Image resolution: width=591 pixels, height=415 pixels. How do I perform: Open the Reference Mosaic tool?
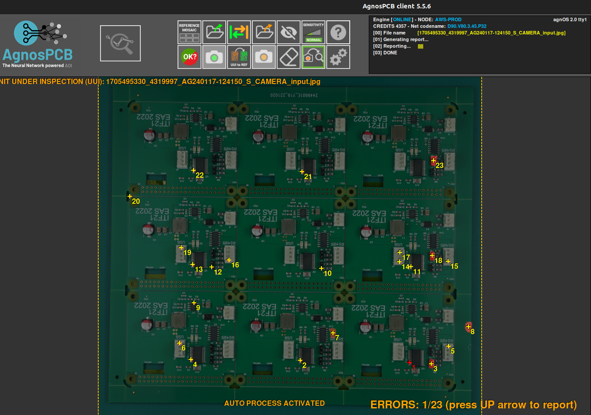(x=189, y=32)
